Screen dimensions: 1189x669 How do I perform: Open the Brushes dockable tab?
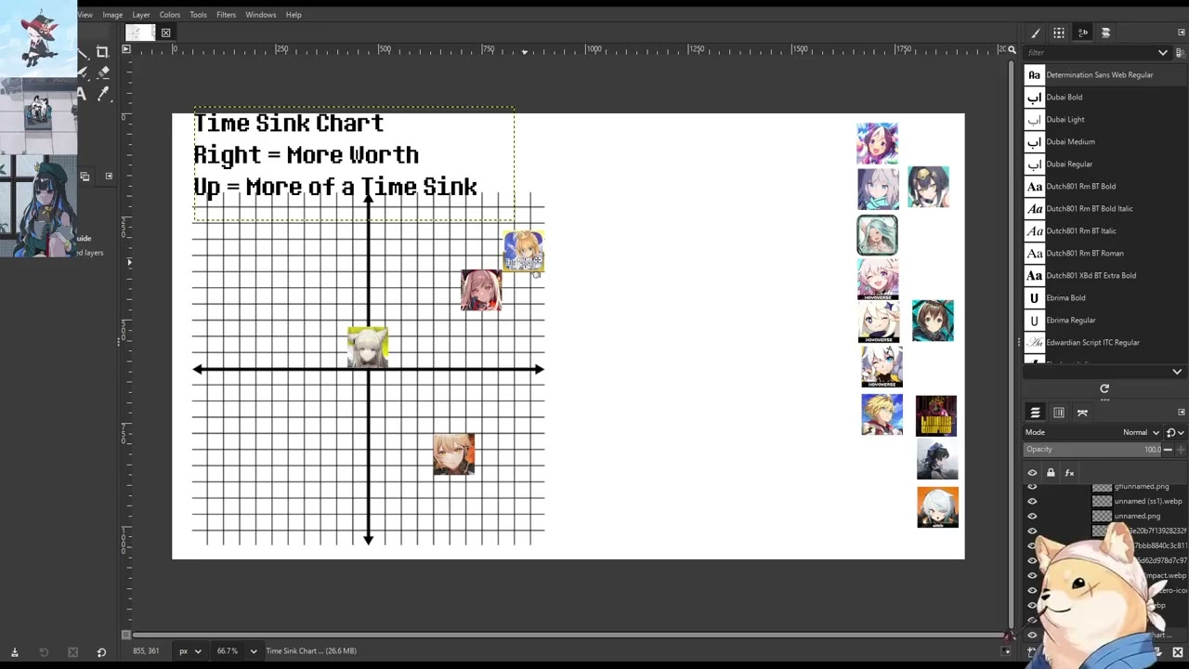click(1036, 33)
